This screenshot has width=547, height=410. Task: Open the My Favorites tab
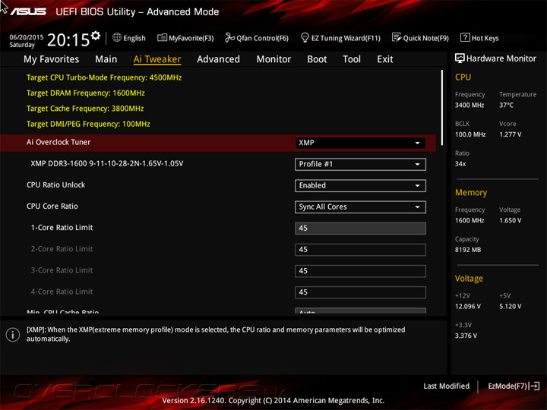pos(52,59)
